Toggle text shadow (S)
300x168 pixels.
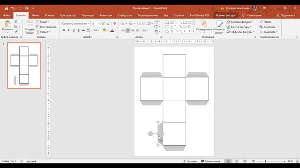78,30
